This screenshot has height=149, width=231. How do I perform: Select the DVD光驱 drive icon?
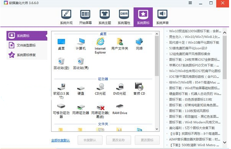click(x=120, y=89)
